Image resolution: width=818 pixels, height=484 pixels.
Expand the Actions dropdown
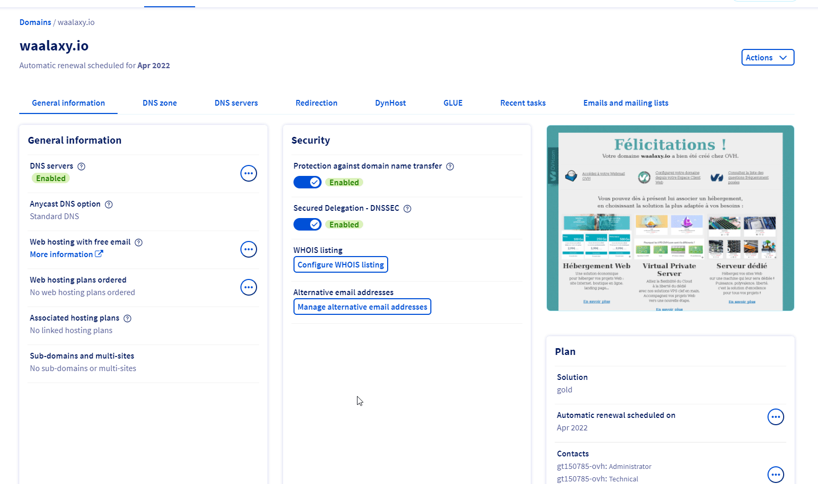(768, 57)
